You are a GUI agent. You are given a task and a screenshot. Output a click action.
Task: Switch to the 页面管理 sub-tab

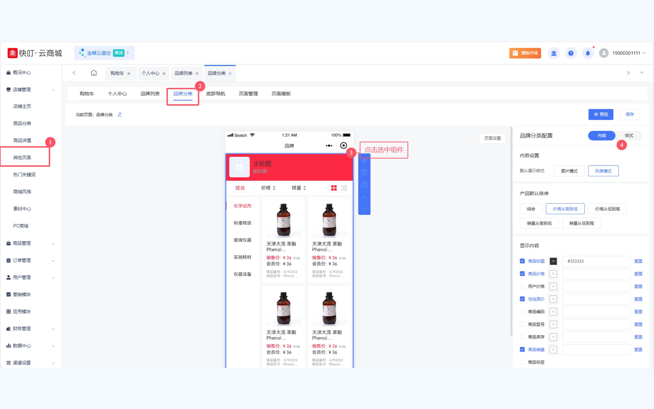[x=248, y=94]
